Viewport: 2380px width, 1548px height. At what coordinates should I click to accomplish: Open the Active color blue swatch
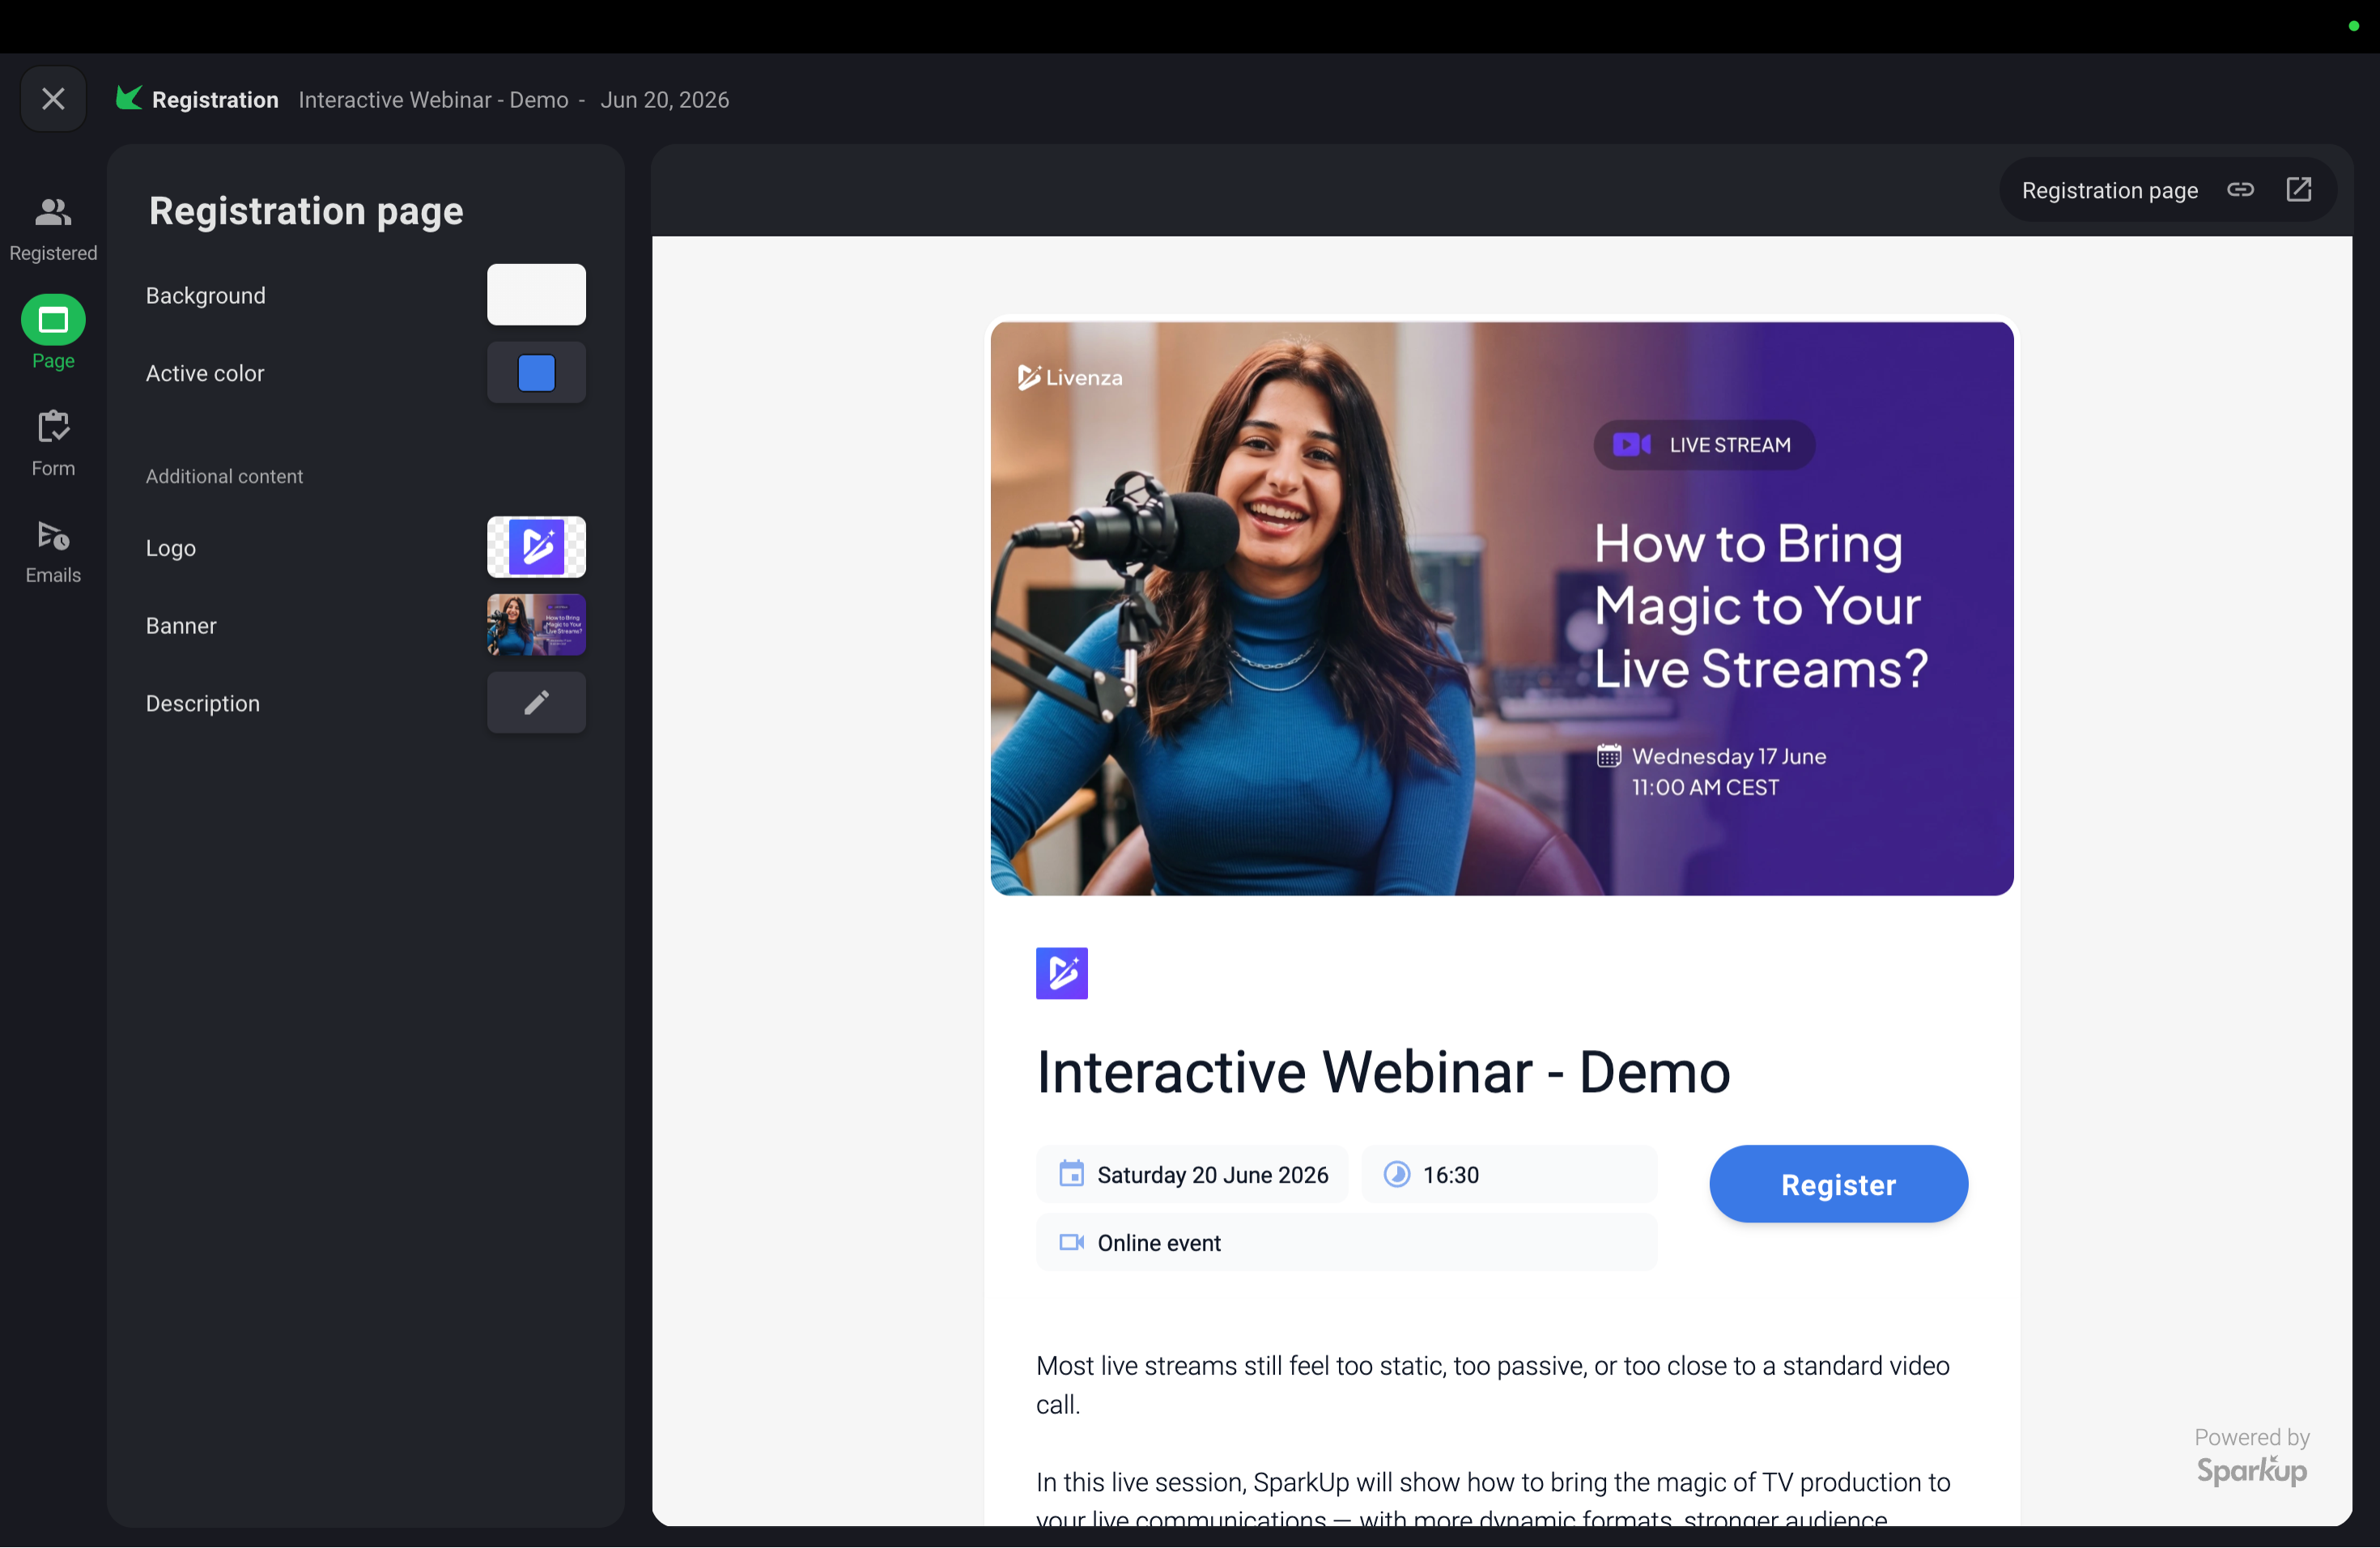(536, 373)
